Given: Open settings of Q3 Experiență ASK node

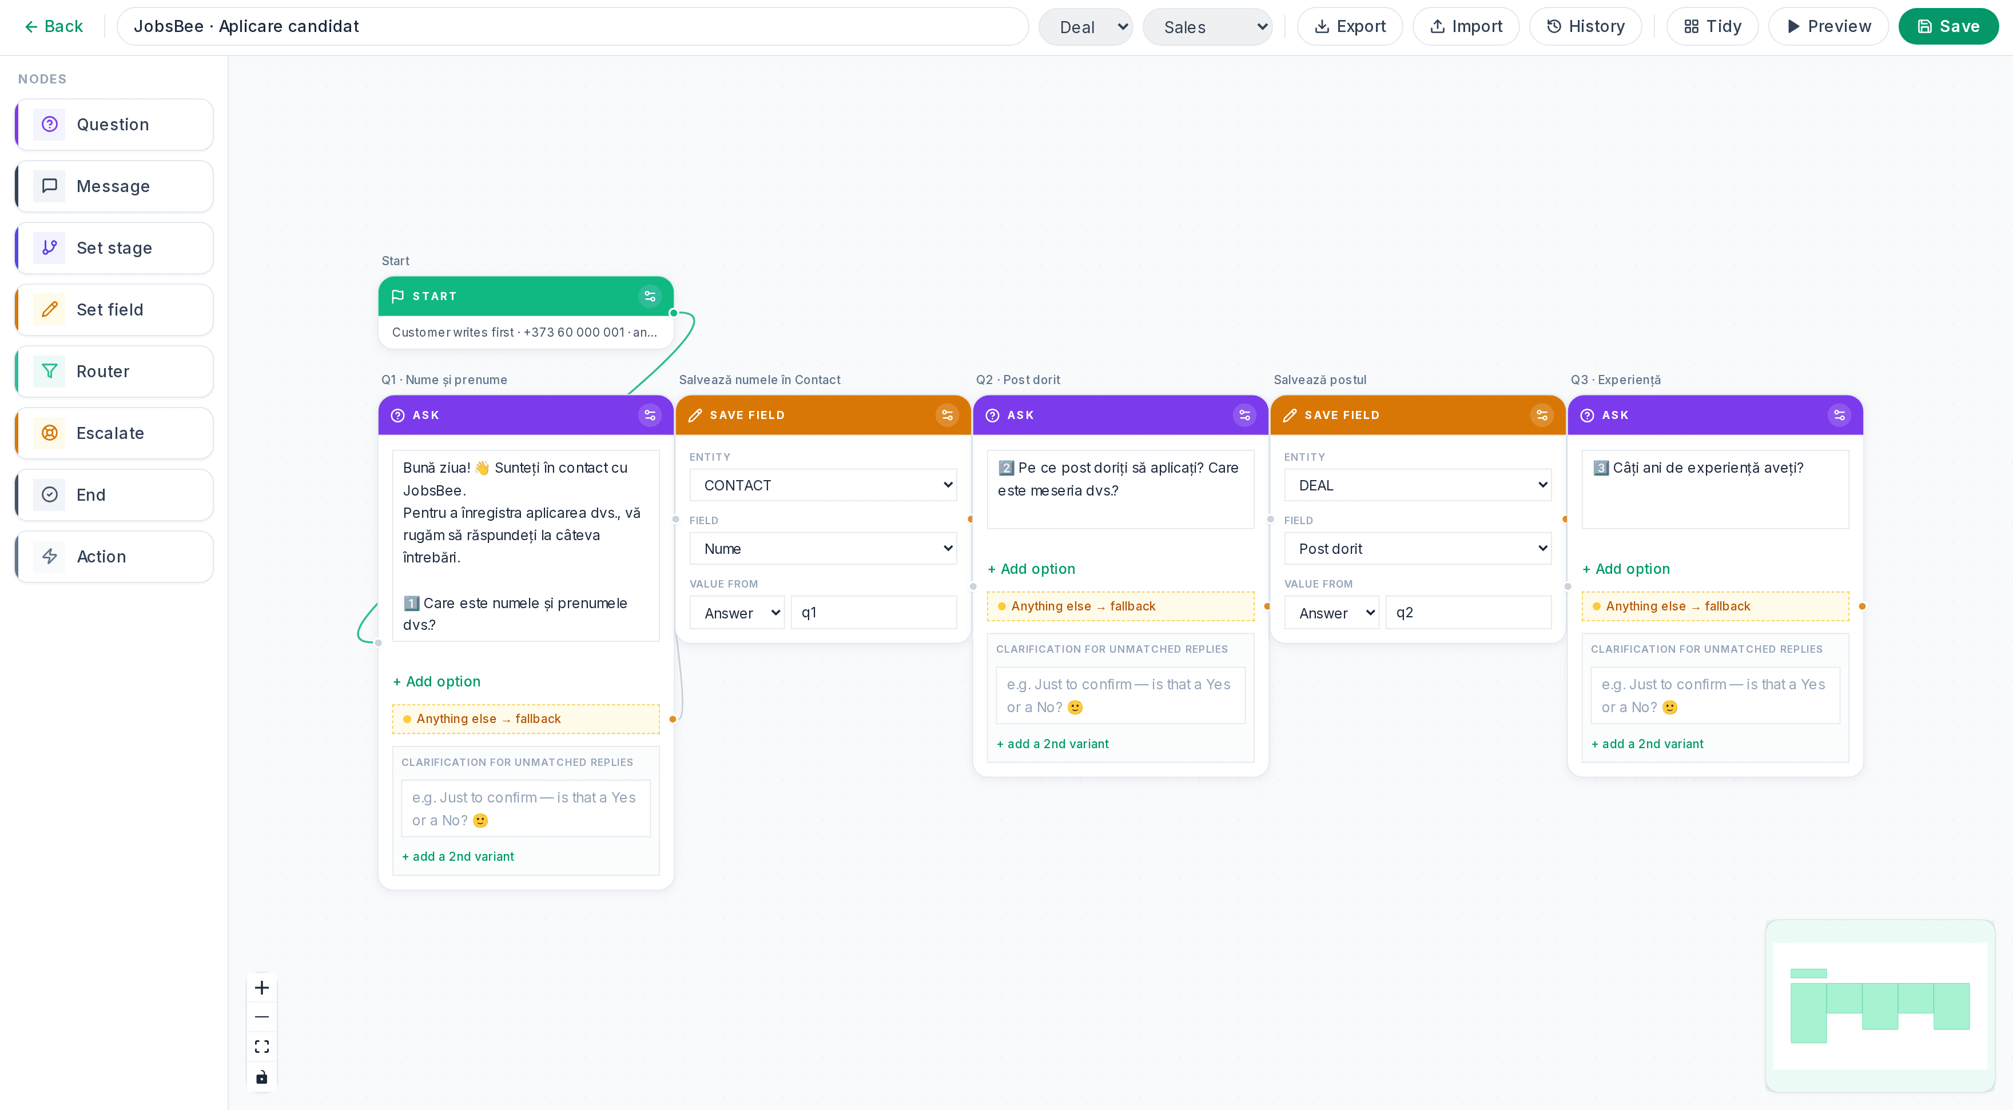Looking at the screenshot, I should click(x=1840, y=415).
